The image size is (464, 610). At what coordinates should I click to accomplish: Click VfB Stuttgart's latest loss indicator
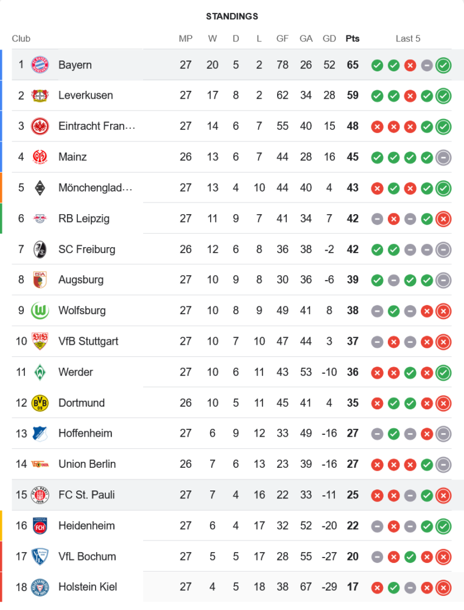443,341
